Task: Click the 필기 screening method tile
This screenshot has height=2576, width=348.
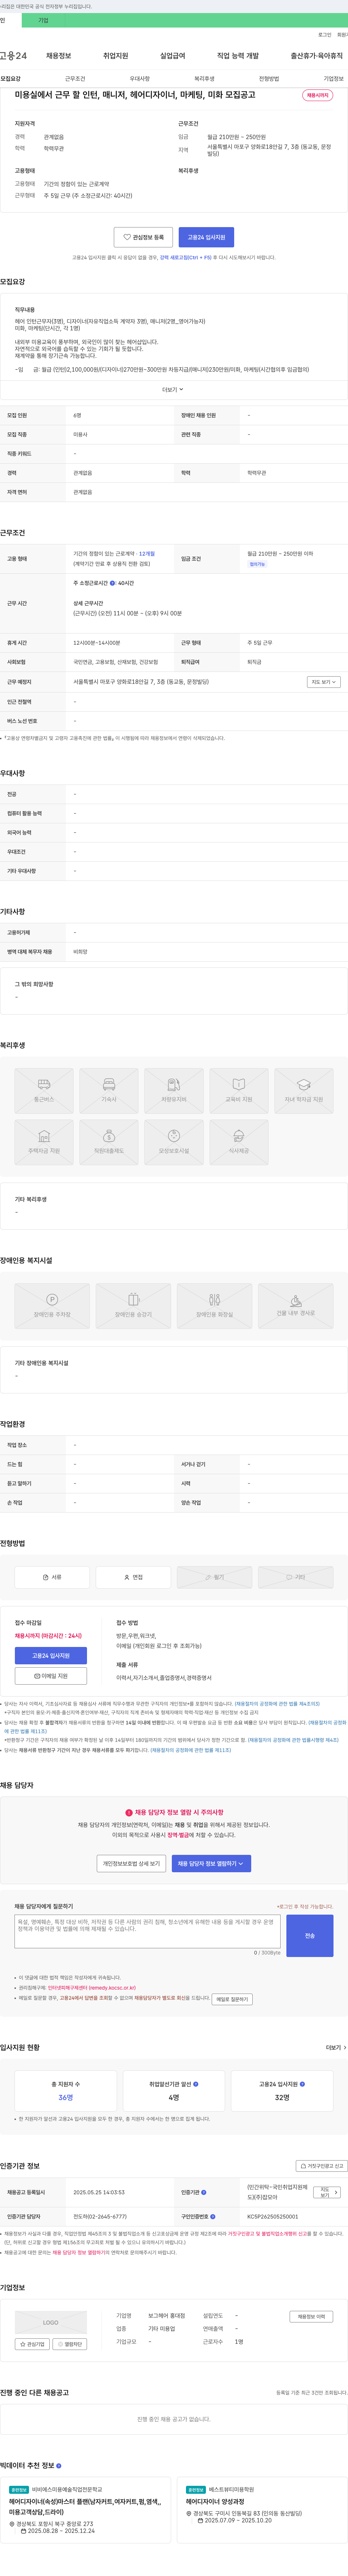Action: 214,1577
